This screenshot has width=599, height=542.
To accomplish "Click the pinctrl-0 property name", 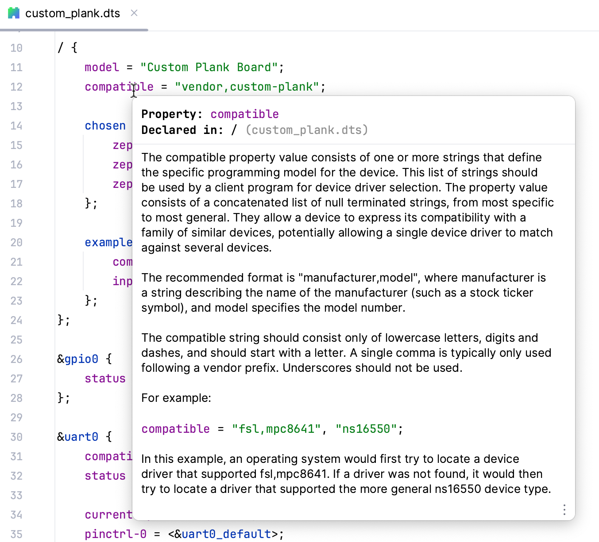I will (x=115, y=534).
